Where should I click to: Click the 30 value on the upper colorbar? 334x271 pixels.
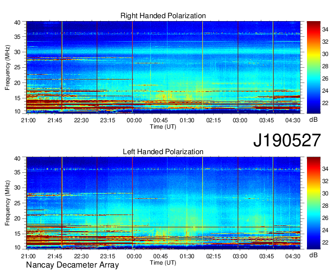325,54
